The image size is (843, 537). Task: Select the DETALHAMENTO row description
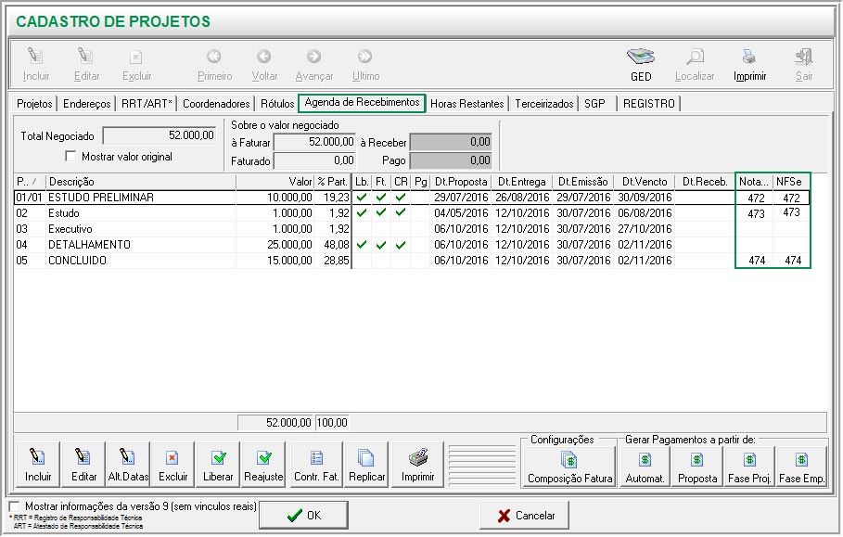click(x=89, y=245)
